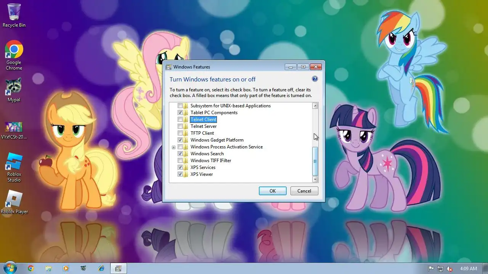Enable Subsystem for UNIX-based Applications checkbox
488x274 pixels.
pyautogui.click(x=180, y=106)
